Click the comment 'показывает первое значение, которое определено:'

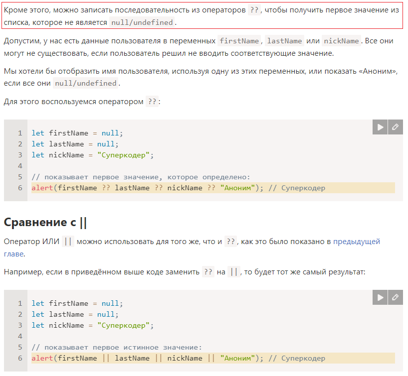[141, 177]
